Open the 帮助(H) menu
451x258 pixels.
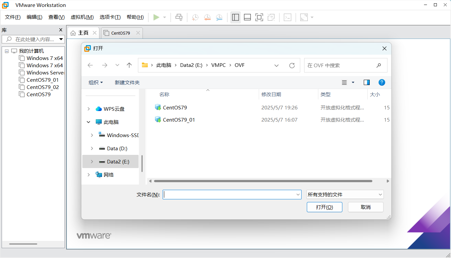point(135,17)
